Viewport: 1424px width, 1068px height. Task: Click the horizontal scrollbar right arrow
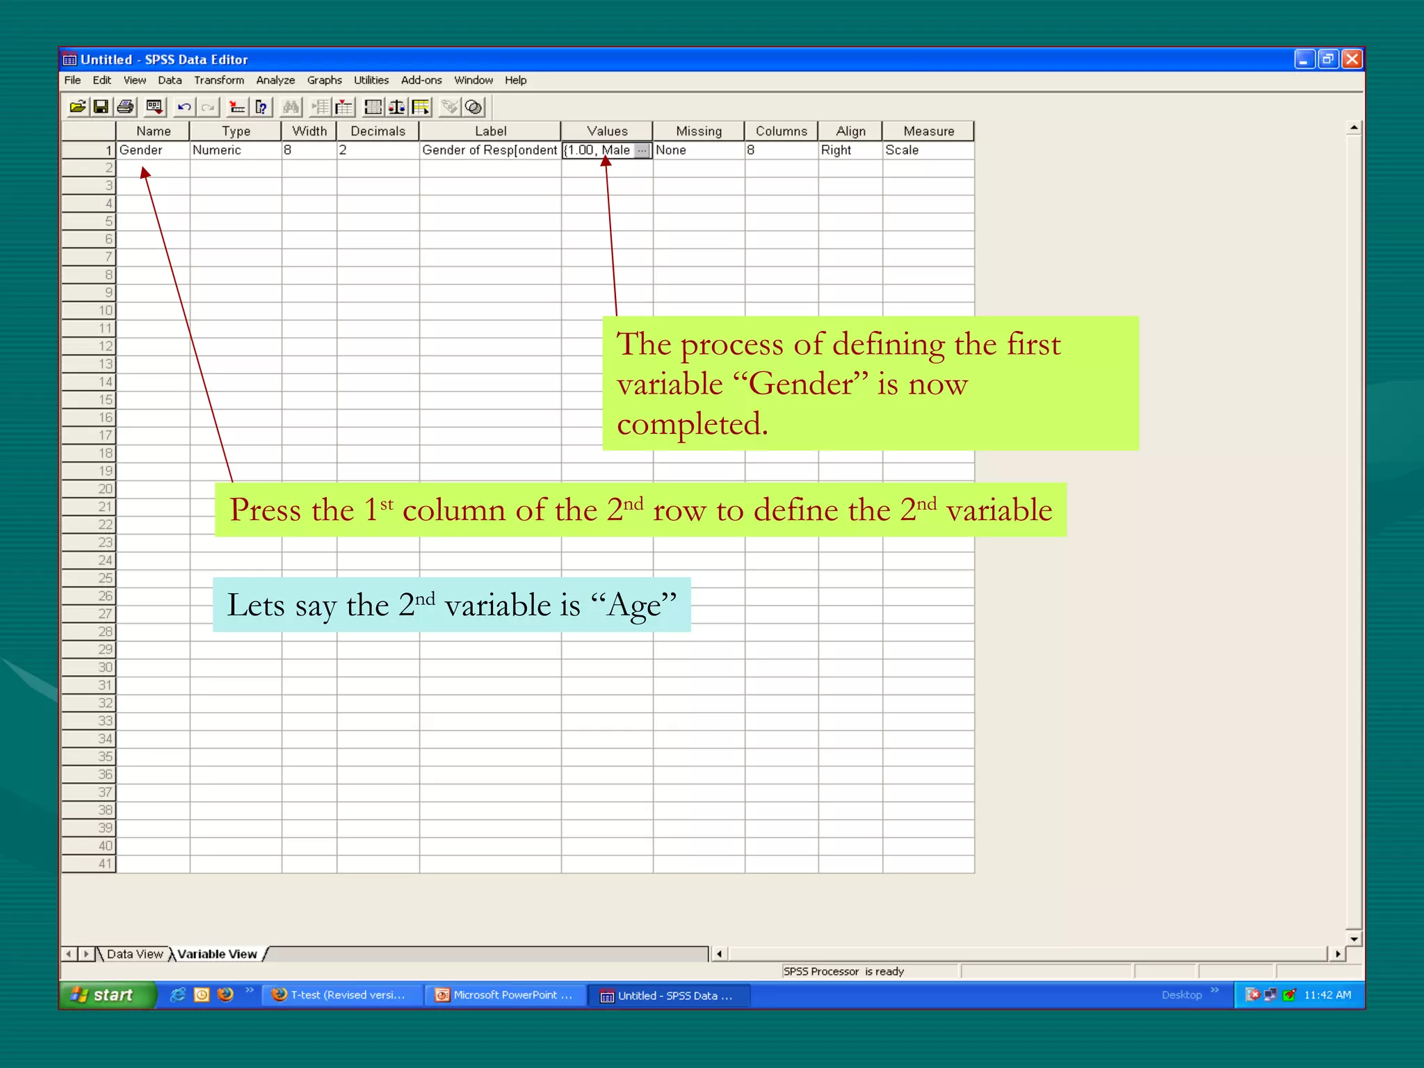tap(1338, 954)
